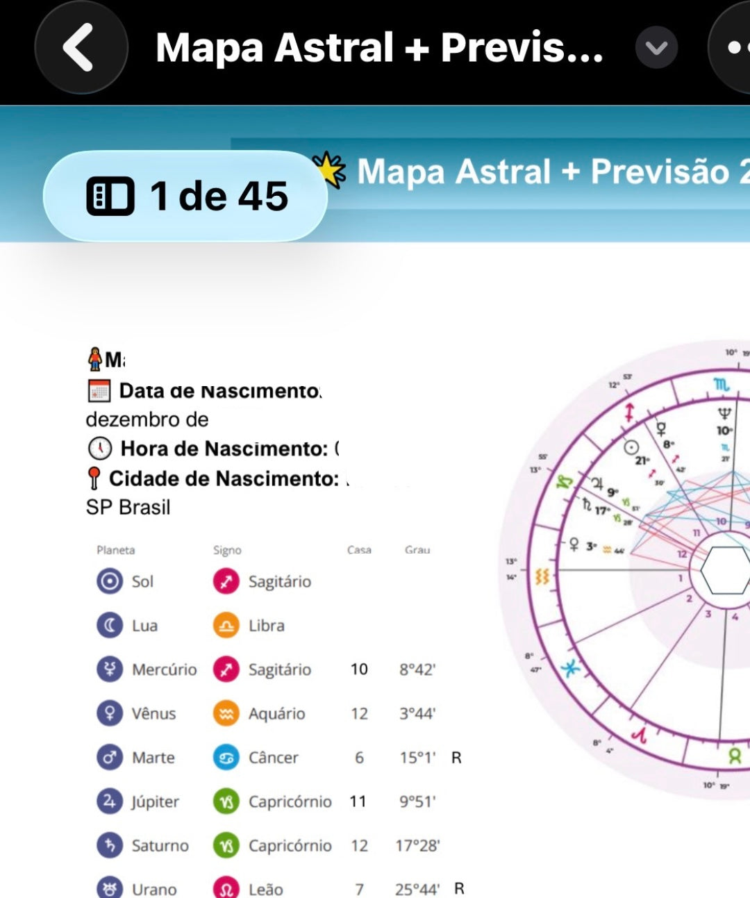
Task: Click the Leão sign icon
Action: pyautogui.click(x=226, y=888)
